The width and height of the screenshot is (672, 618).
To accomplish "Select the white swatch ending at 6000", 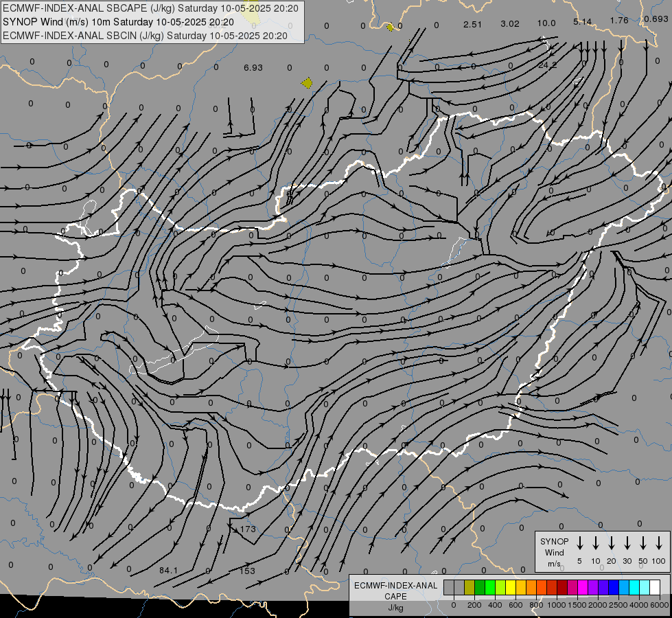I will click(655, 588).
